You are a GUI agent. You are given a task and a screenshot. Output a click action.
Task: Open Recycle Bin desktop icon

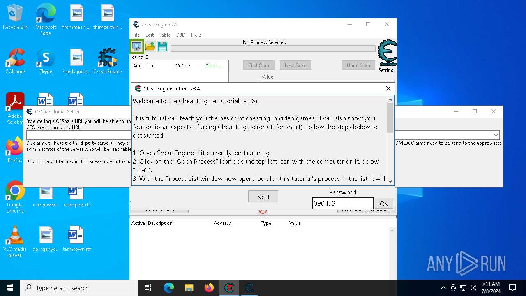click(15, 17)
